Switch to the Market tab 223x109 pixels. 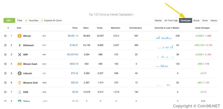coord(158,20)
